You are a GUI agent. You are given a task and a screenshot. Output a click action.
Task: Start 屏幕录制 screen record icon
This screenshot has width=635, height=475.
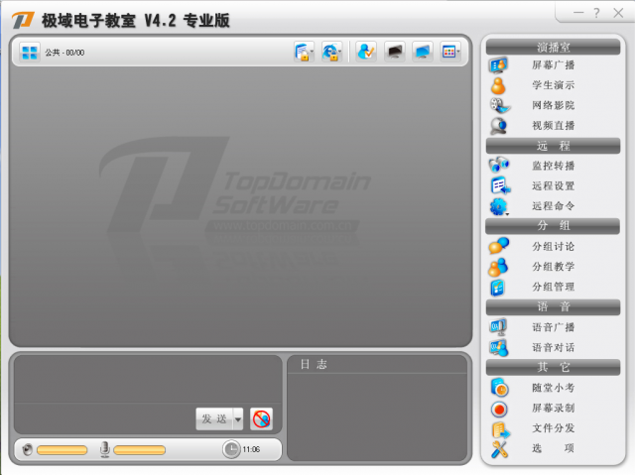pos(499,409)
